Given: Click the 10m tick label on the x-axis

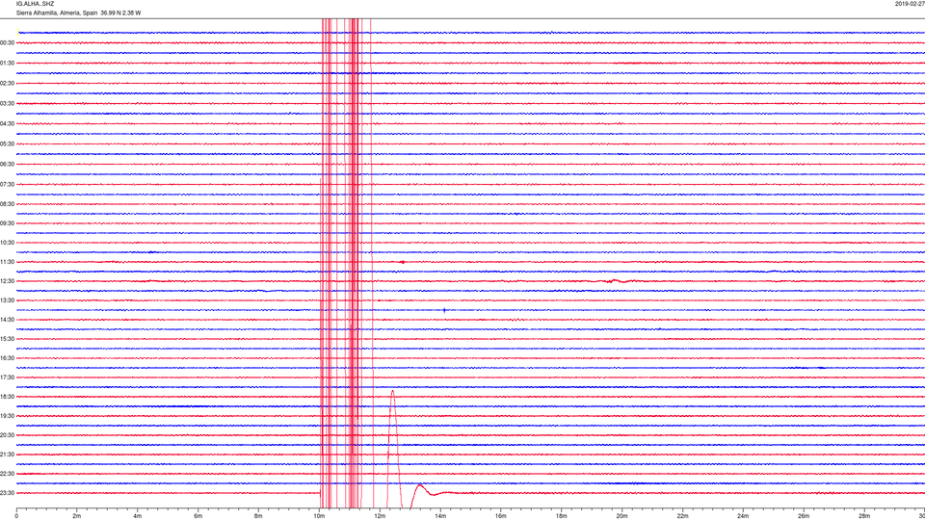Looking at the screenshot, I should [x=319, y=516].
